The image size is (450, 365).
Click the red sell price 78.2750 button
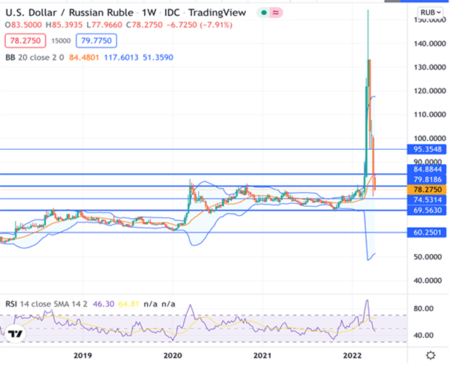pyautogui.click(x=25, y=40)
